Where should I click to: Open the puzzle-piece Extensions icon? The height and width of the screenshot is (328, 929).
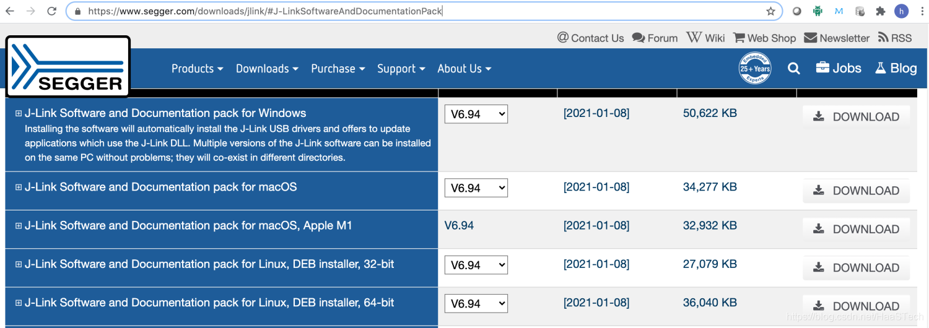tap(880, 11)
